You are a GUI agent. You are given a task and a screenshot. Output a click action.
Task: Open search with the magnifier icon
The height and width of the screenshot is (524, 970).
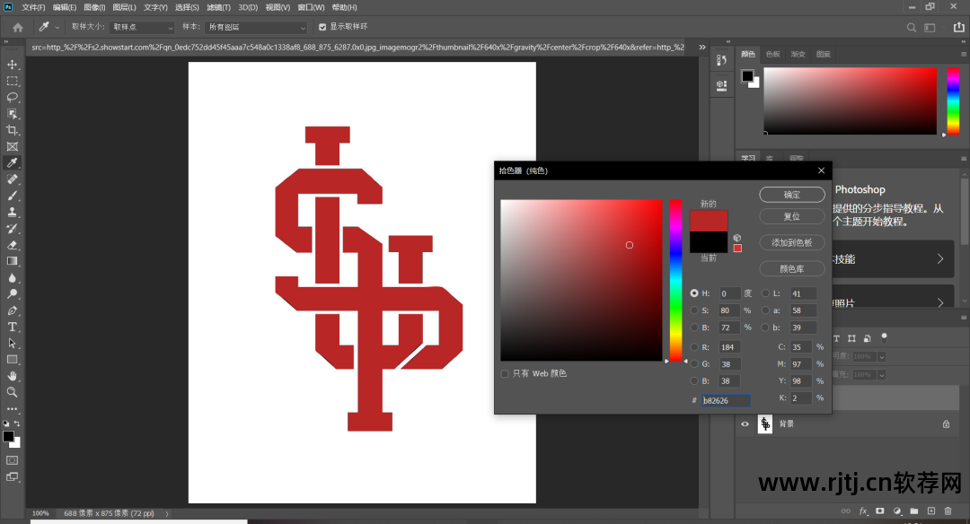coord(912,27)
